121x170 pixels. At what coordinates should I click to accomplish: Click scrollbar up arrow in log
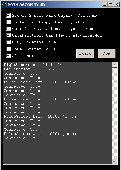[x=115, y=65]
